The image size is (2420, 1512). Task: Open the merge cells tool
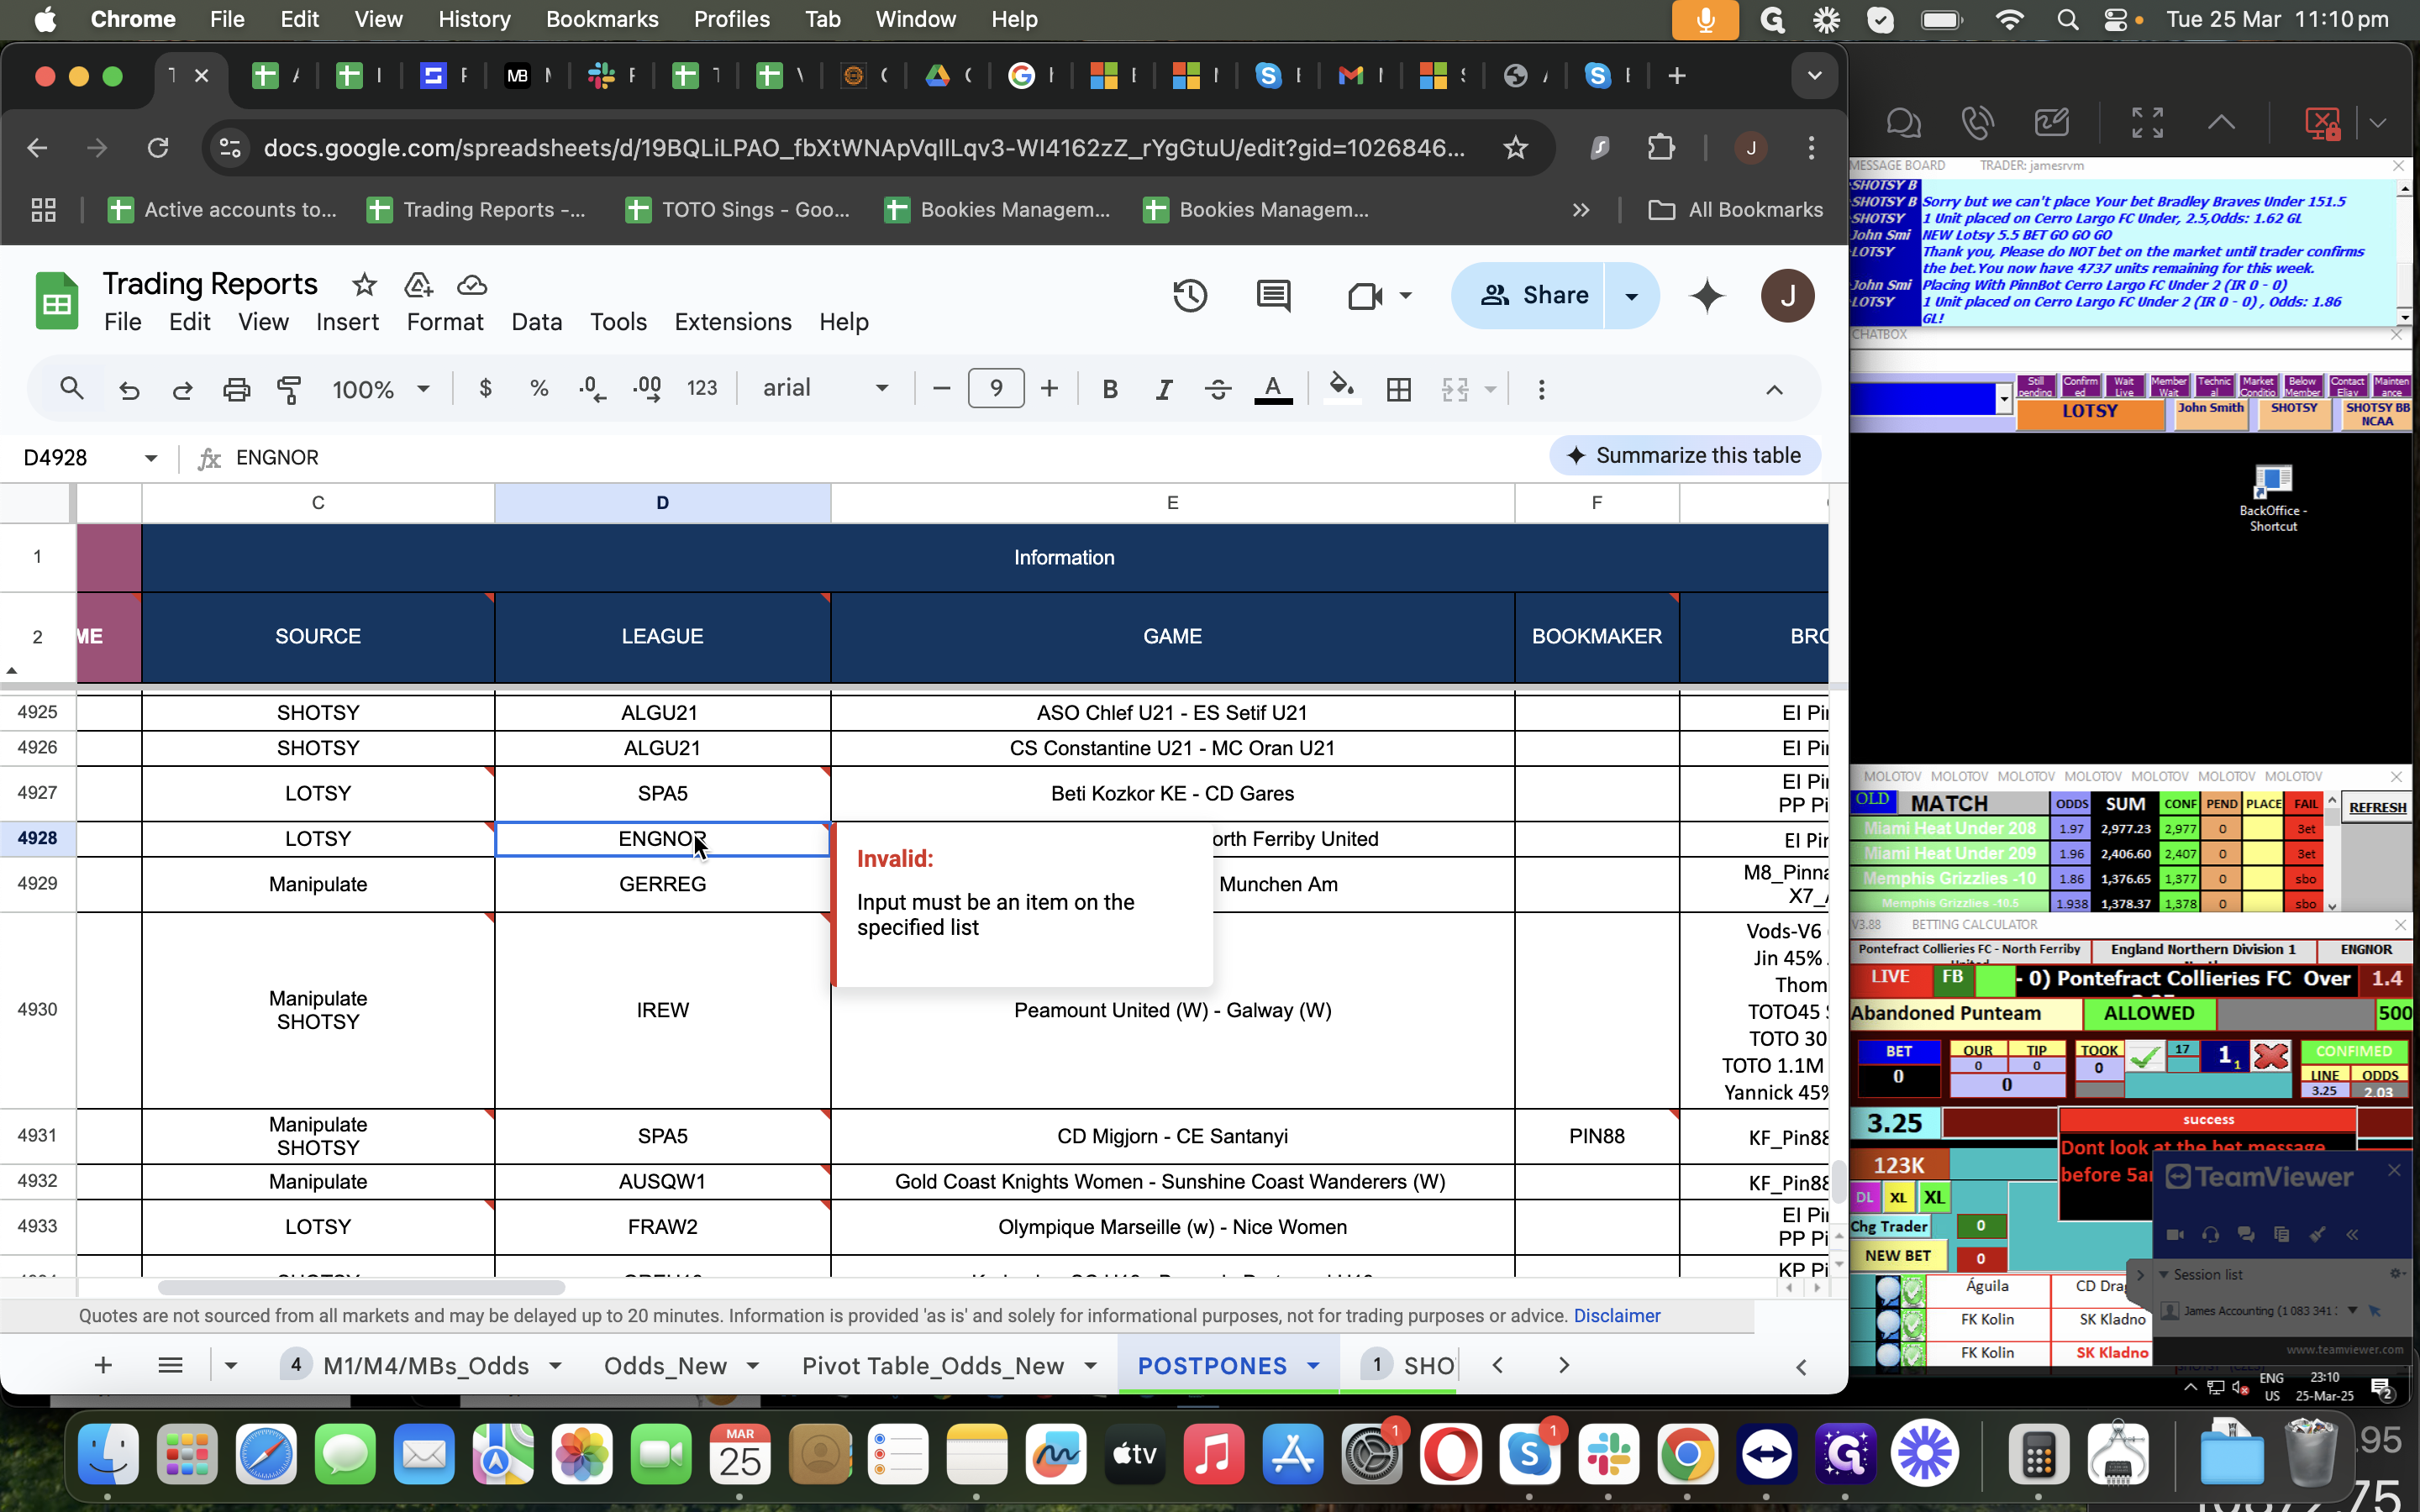1456,389
